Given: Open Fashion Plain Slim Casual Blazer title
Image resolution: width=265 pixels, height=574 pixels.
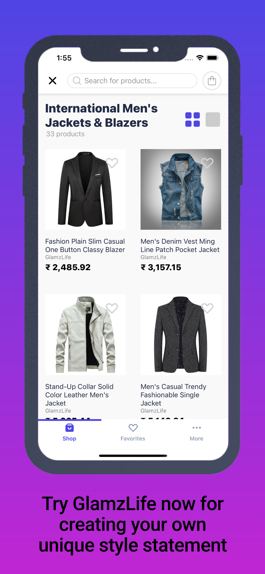Looking at the screenshot, I should coord(85,245).
